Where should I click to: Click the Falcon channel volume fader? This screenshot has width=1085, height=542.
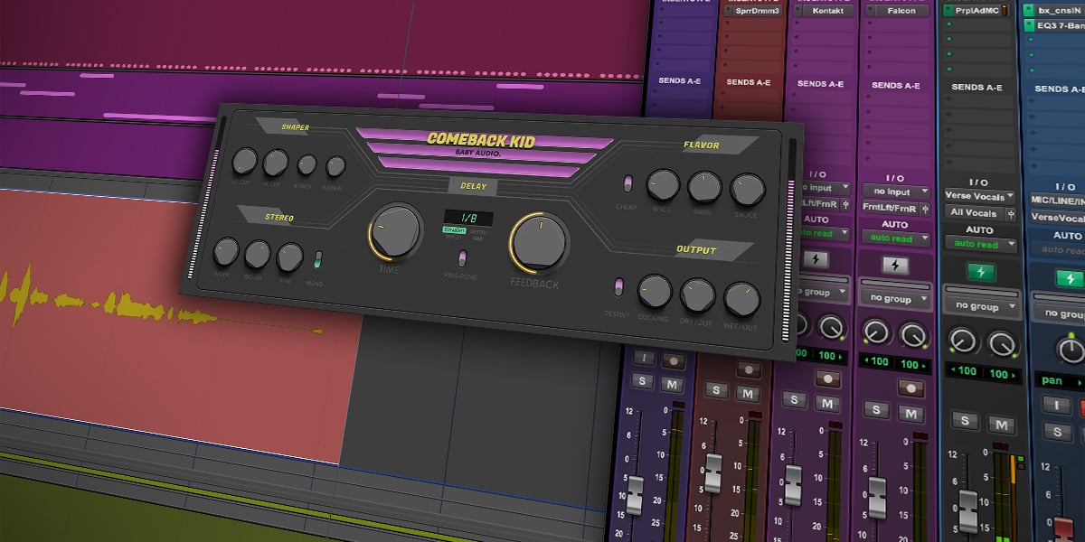coord(877,497)
